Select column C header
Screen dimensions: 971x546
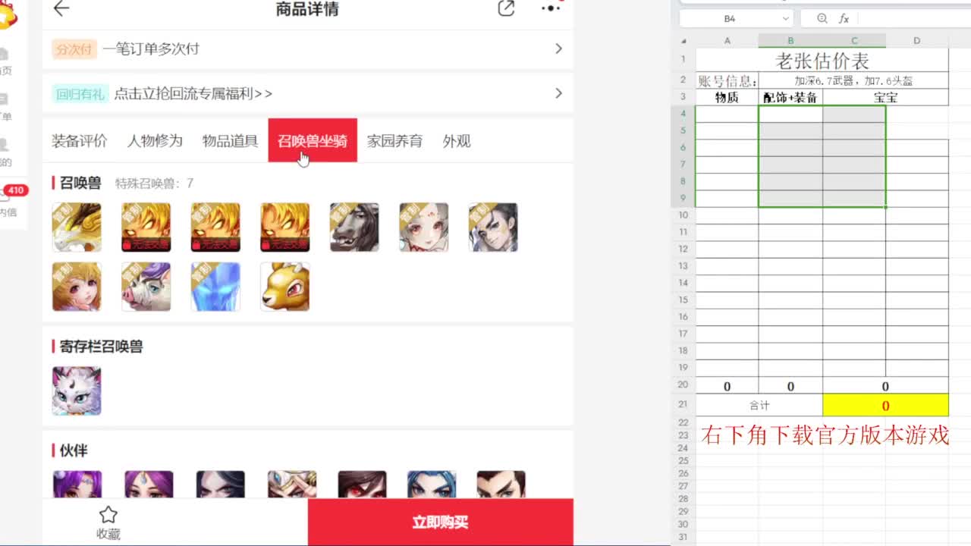point(854,41)
